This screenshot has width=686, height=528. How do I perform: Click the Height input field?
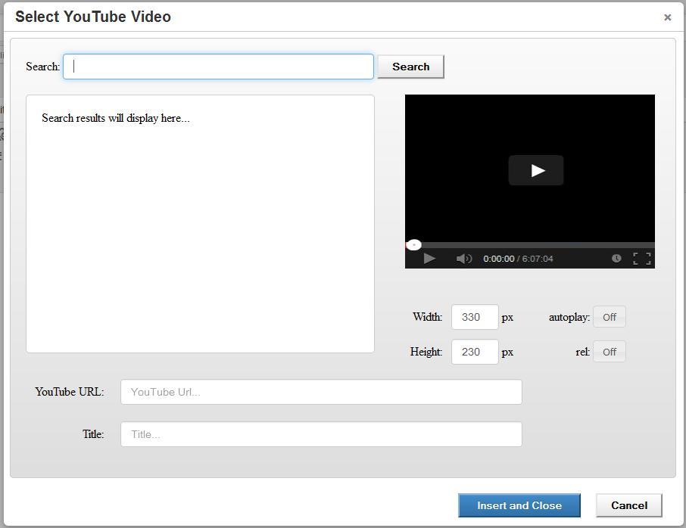[x=475, y=352]
